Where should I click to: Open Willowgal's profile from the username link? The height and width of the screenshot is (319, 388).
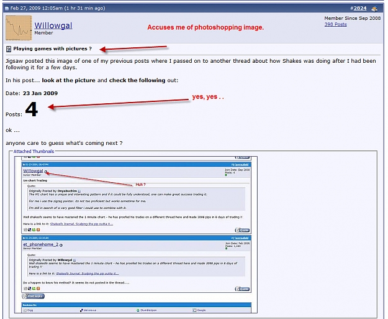[x=53, y=25]
